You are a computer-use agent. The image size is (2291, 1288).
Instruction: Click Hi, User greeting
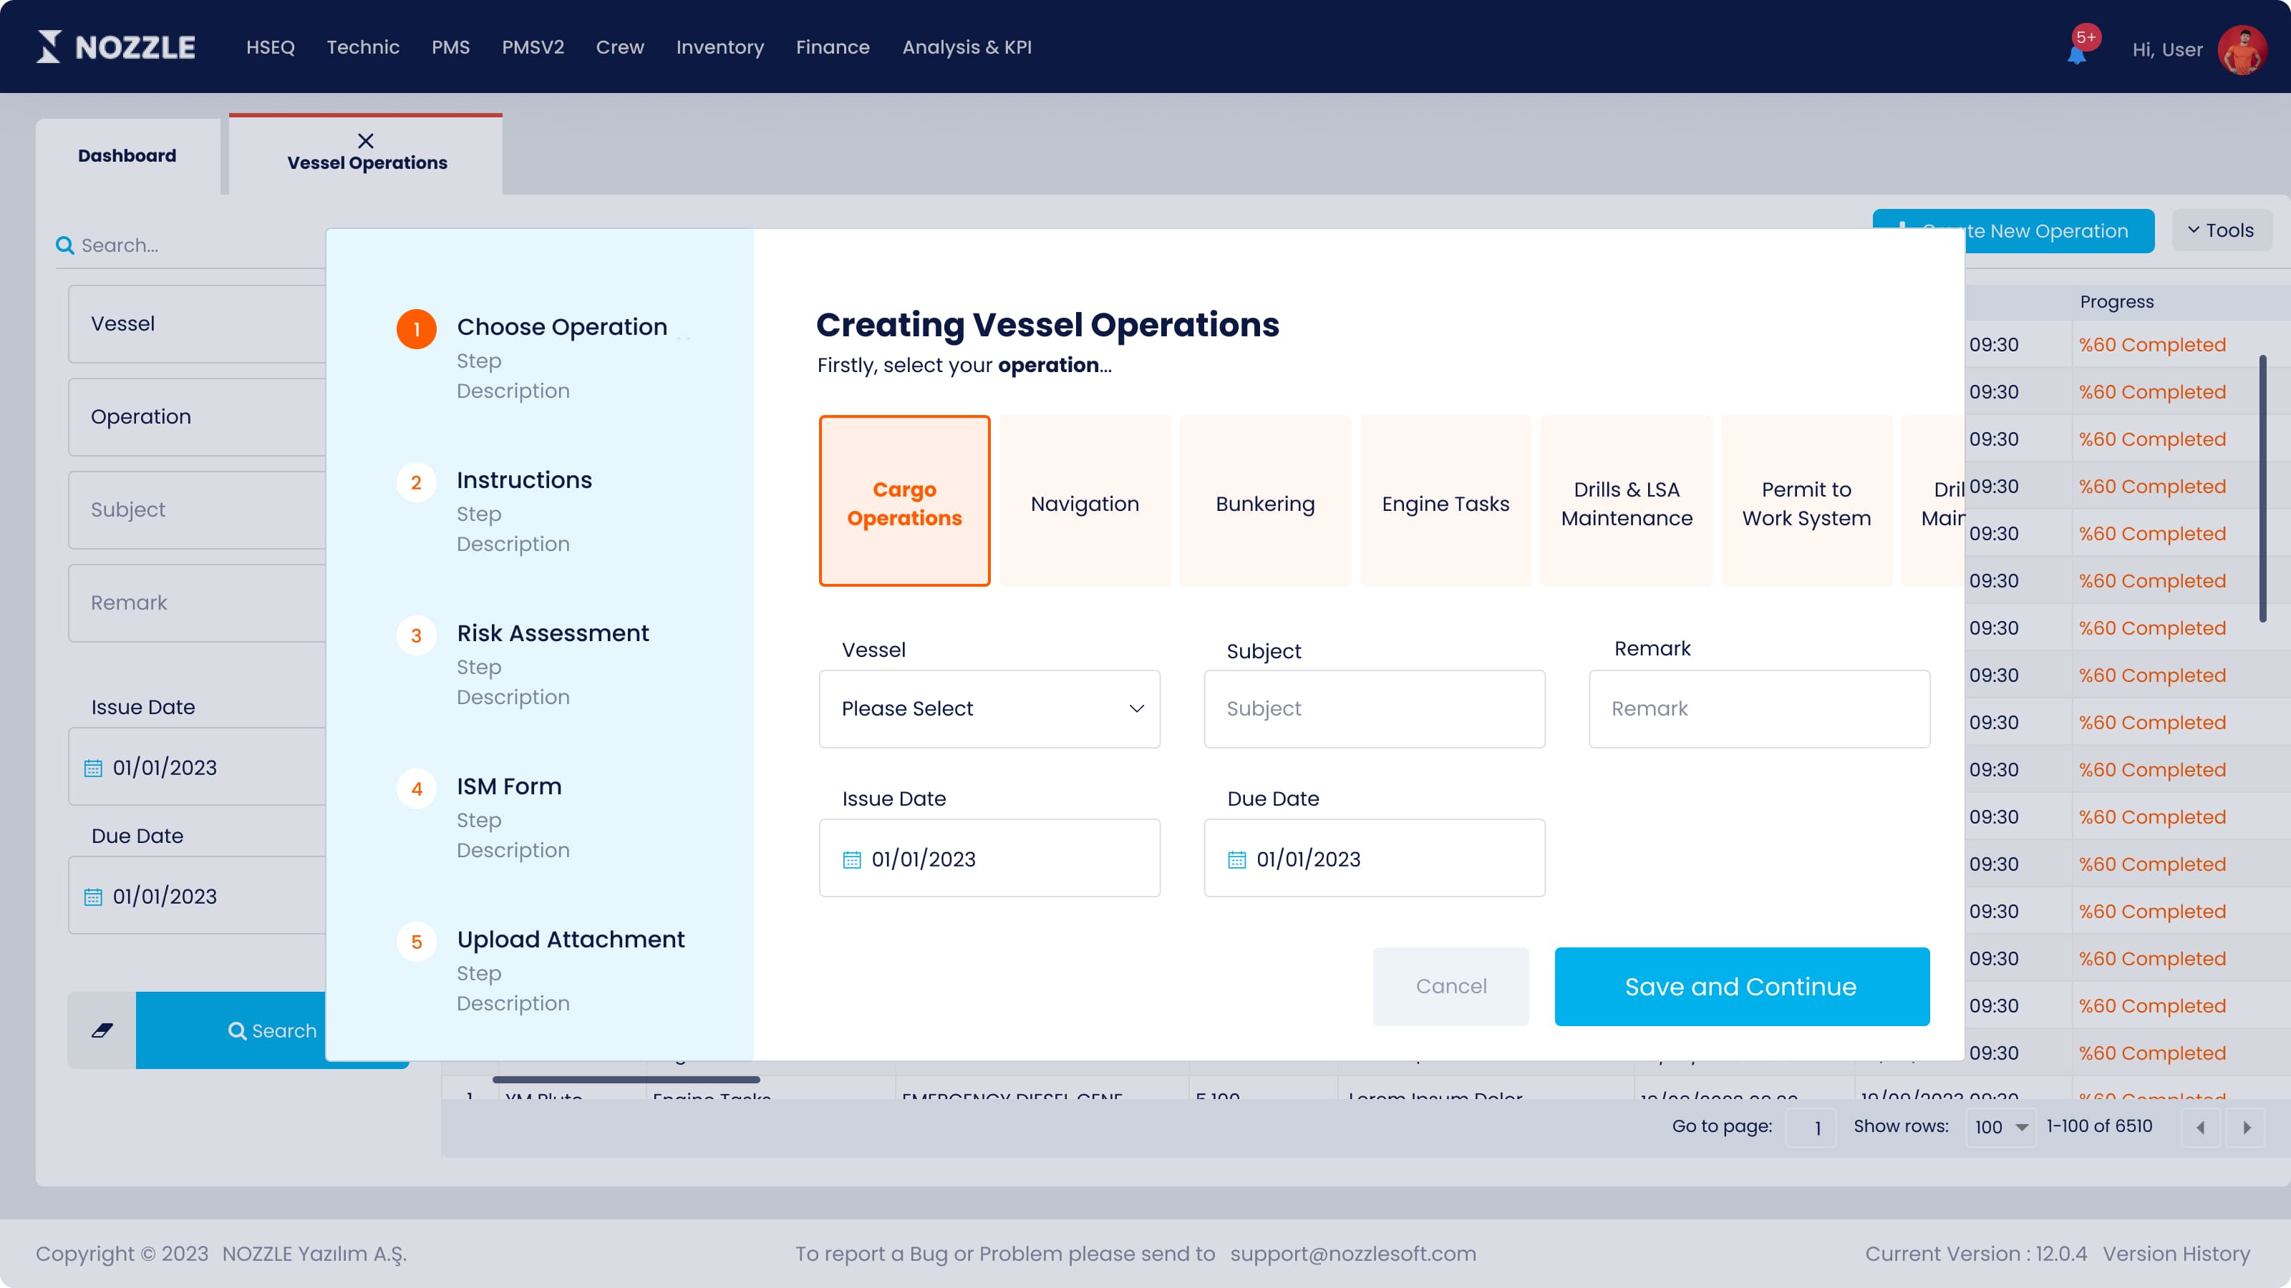tap(2167, 50)
